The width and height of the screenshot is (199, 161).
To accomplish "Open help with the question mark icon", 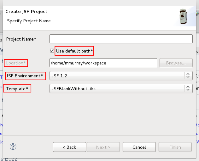I will tap(13, 147).
